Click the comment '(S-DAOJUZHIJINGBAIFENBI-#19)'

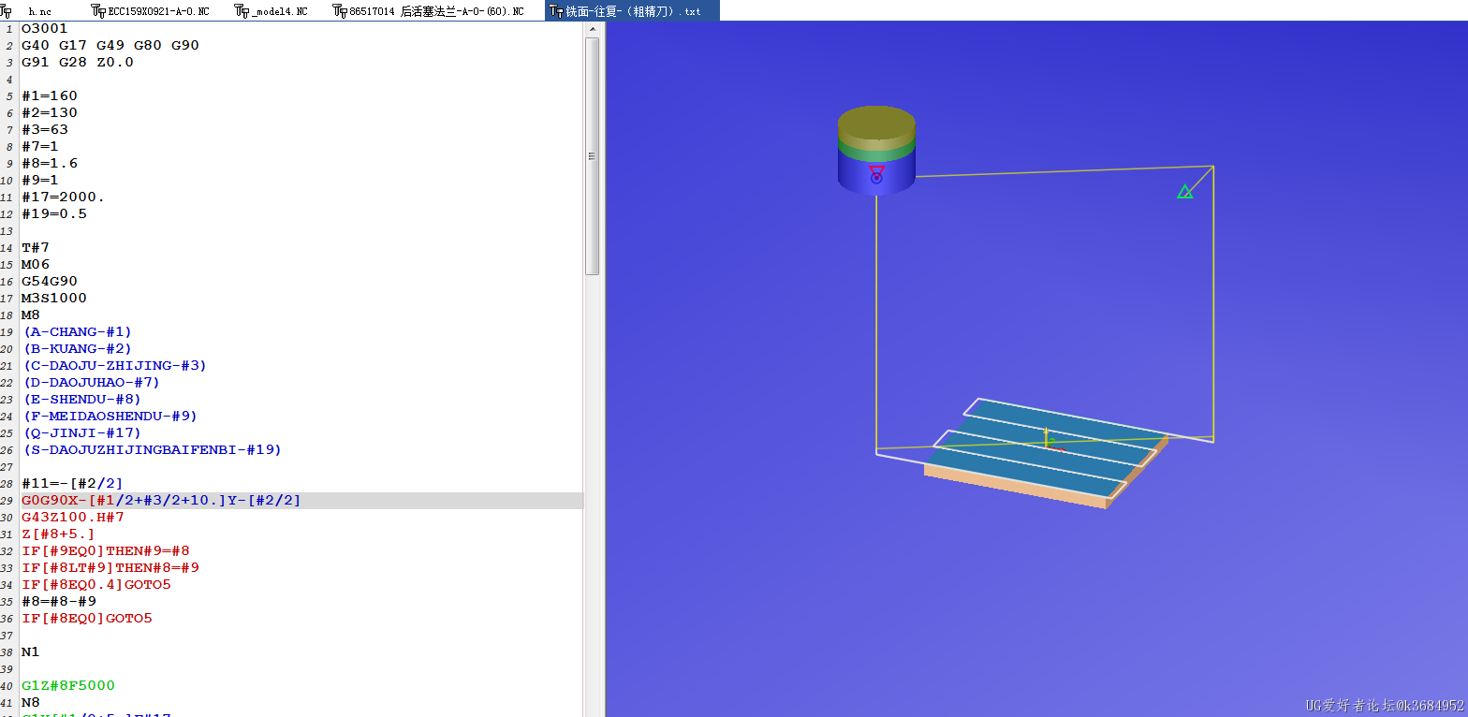(x=152, y=449)
